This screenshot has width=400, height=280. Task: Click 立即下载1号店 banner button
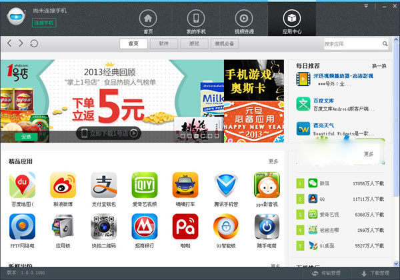click(109, 133)
